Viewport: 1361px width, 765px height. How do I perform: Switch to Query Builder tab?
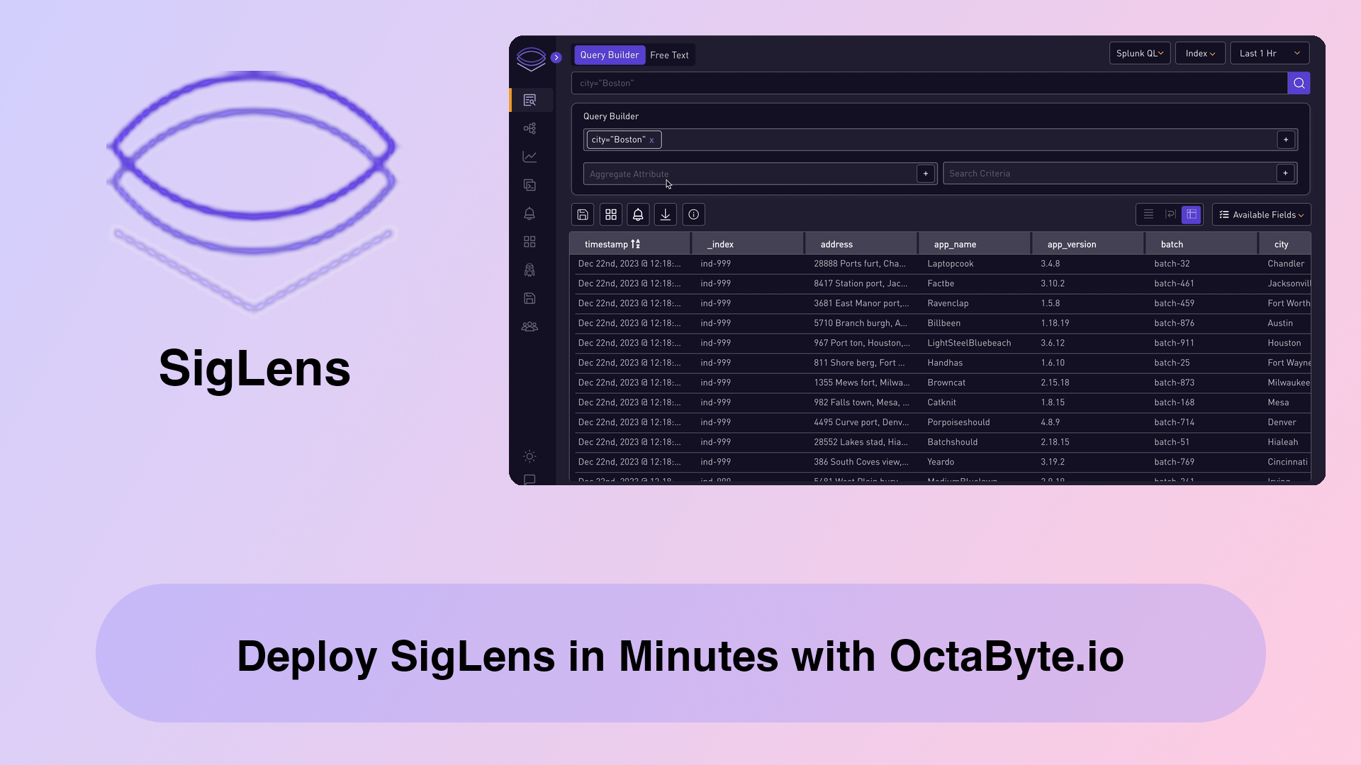[x=608, y=54]
